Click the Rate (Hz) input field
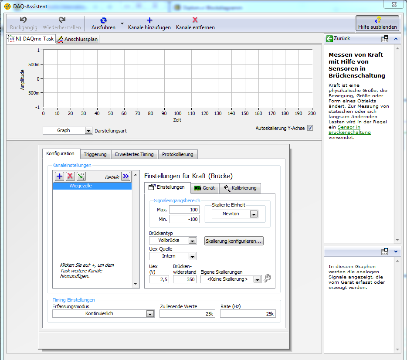 pyautogui.click(x=248, y=313)
